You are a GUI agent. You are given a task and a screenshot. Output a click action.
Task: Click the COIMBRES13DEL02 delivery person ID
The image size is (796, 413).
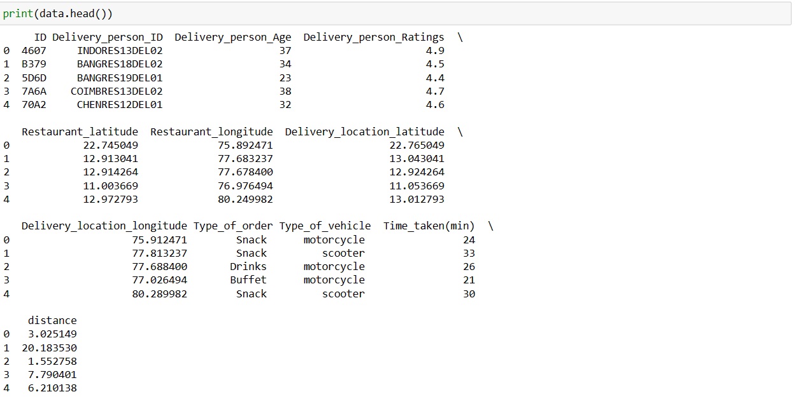(x=117, y=91)
